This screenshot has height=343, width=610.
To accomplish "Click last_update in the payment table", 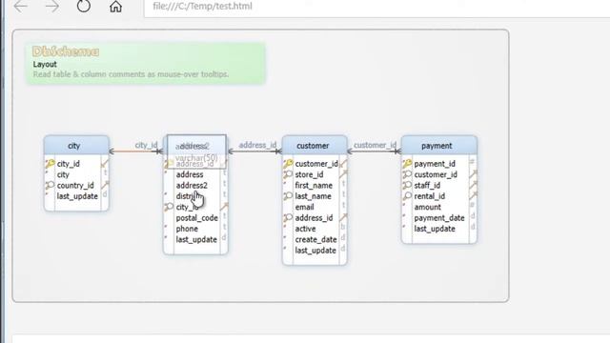I will tap(435, 229).
